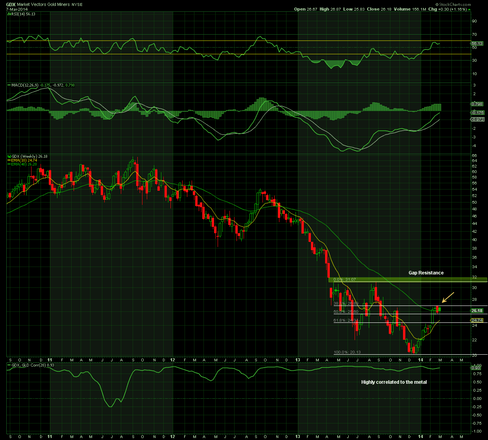This screenshot has width=488, height=440.
Task: Click the 7-Mar-2014 chart date
Action: click(17, 9)
